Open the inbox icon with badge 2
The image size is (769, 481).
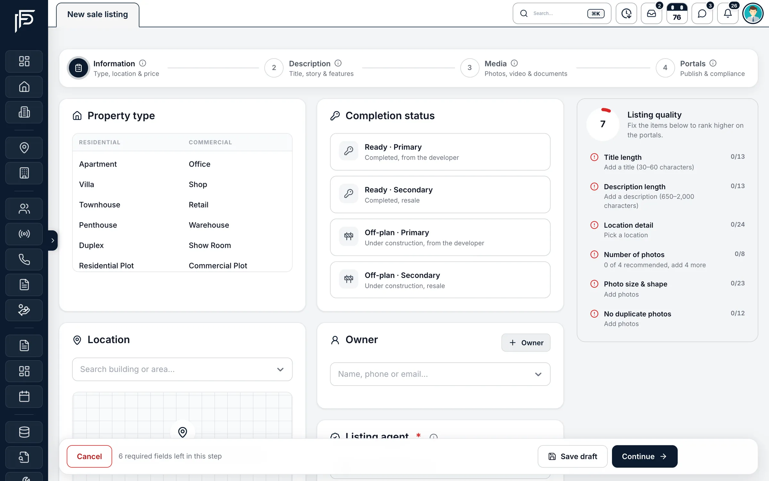click(651, 13)
